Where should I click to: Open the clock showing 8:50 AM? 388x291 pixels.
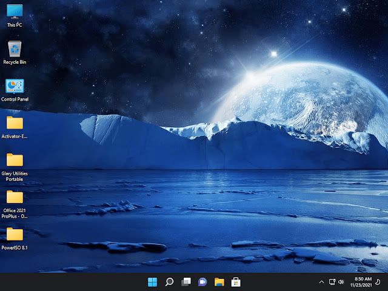point(363,279)
